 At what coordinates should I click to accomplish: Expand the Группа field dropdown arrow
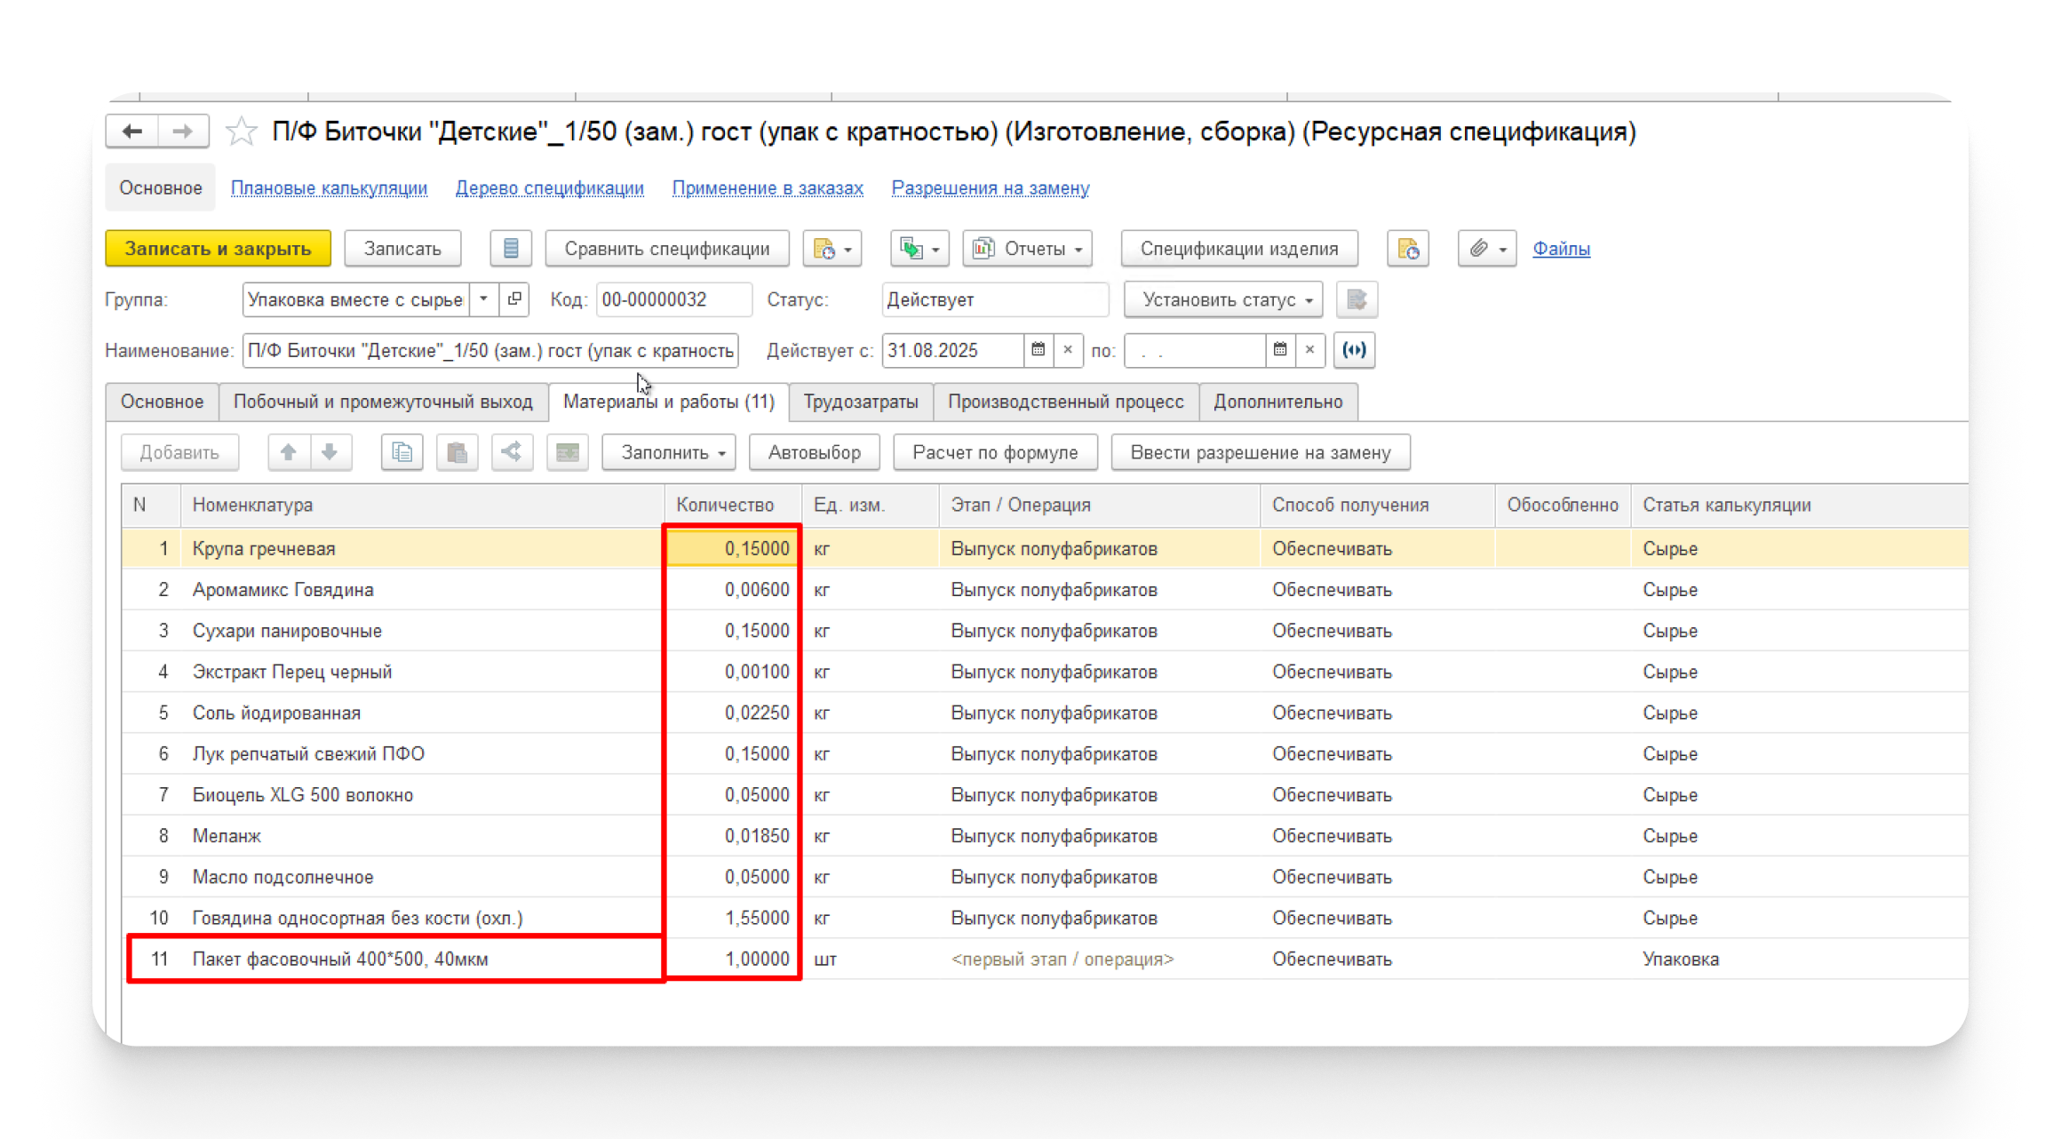(483, 299)
